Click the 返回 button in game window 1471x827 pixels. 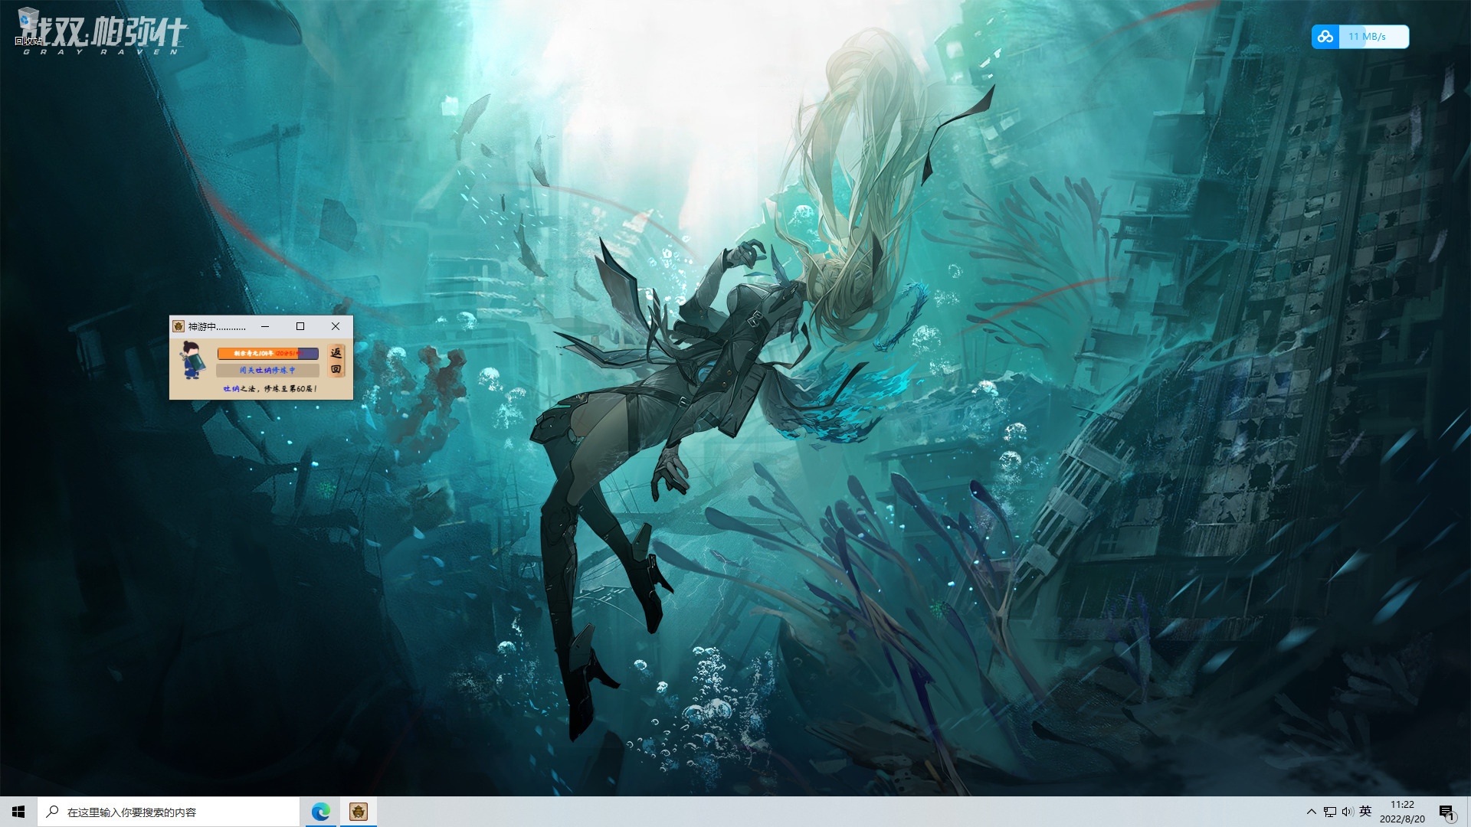(x=336, y=361)
